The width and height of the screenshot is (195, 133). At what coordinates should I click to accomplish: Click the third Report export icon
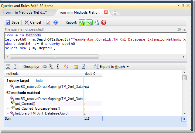97,22
